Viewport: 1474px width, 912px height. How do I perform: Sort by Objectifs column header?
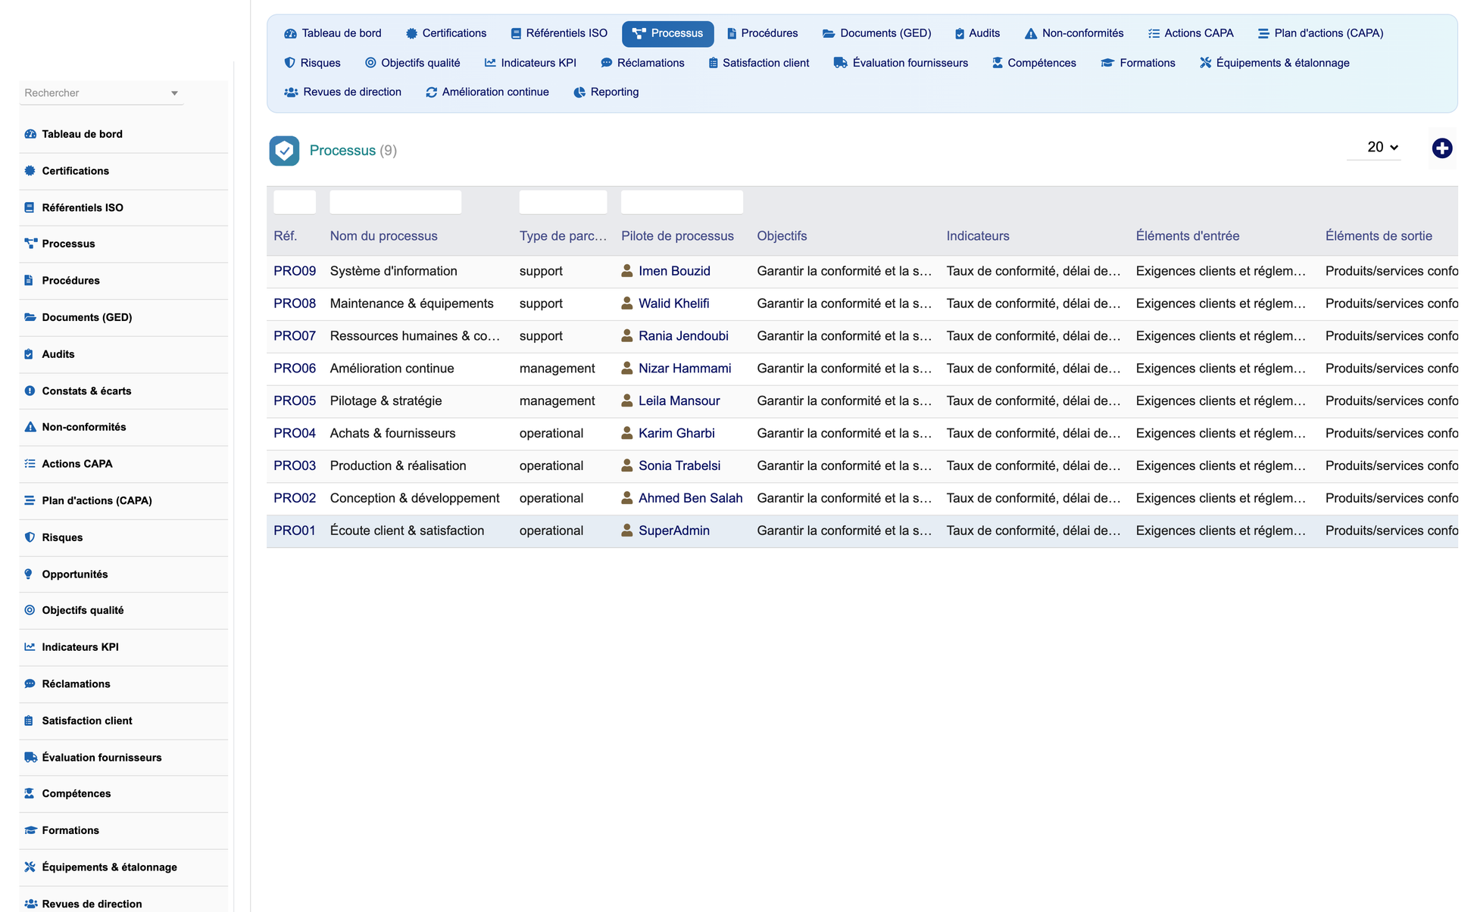click(x=782, y=236)
